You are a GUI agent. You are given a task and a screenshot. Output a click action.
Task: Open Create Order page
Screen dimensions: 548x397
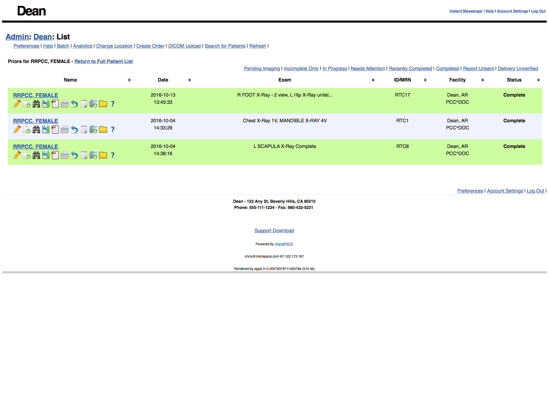coord(150,46)
